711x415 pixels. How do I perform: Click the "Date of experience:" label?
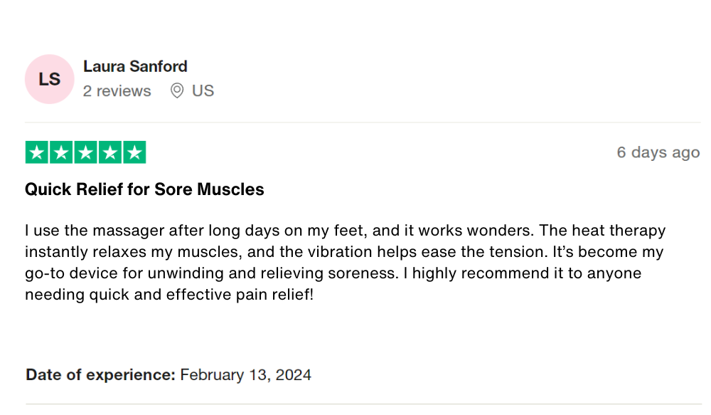[x=100, y=374]
